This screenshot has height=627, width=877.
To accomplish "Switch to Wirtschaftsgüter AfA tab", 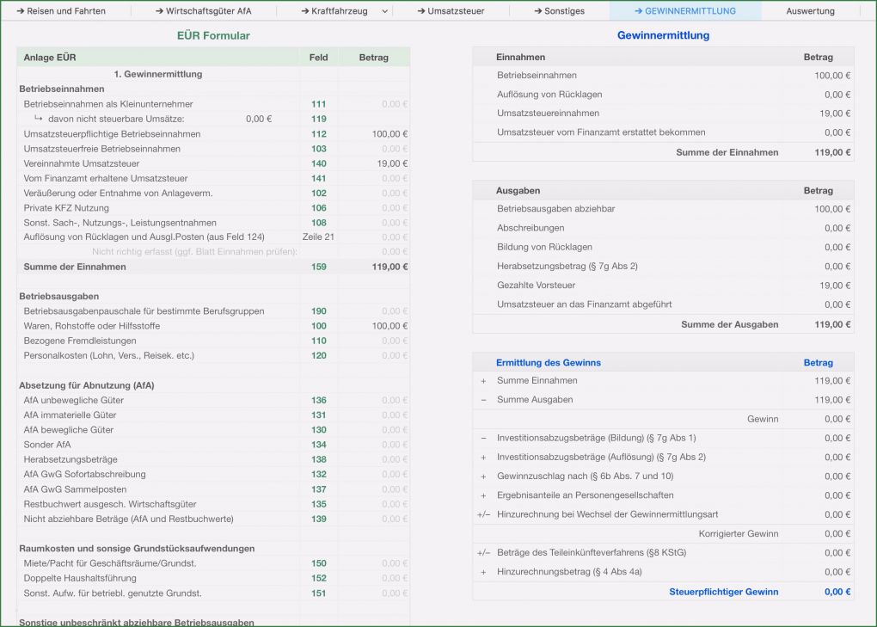I will [204, 11].
